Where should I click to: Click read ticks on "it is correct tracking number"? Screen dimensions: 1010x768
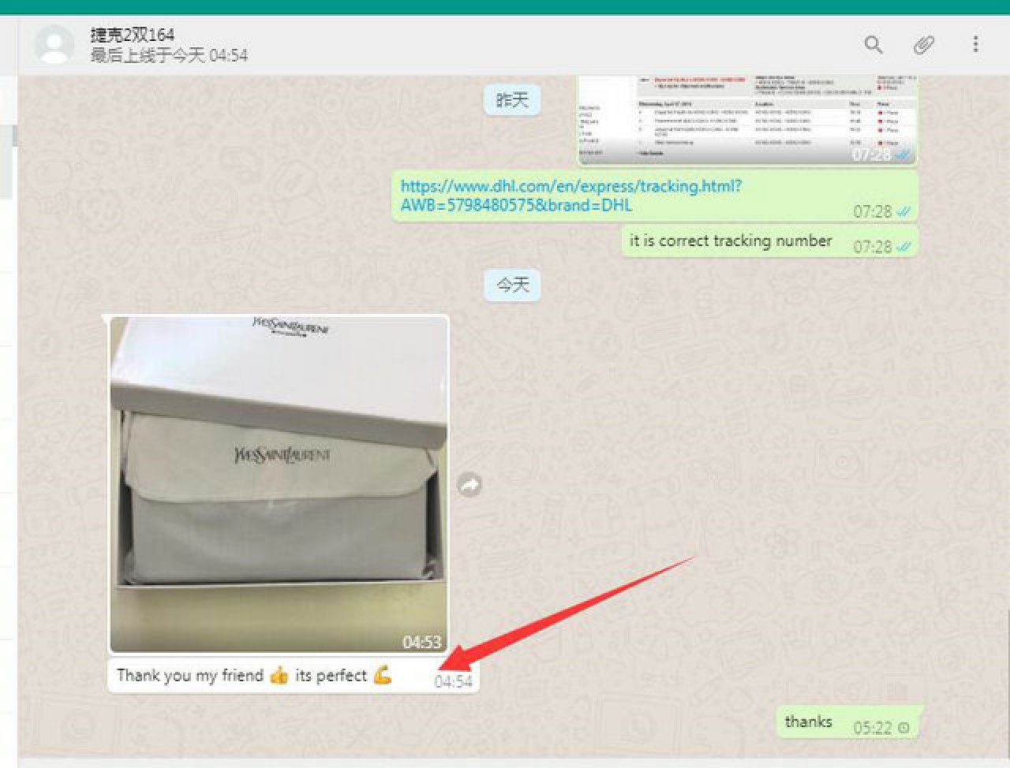(x=903, y=247)
